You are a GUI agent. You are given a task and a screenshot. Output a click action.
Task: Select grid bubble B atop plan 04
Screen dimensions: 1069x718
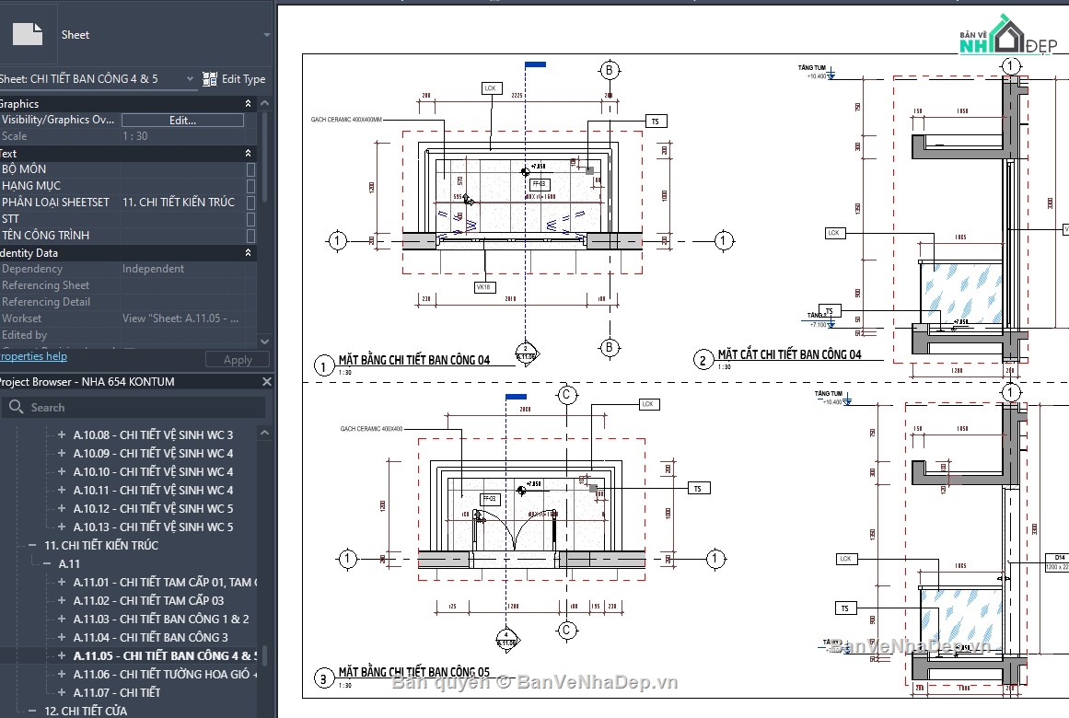click(610, 70)
